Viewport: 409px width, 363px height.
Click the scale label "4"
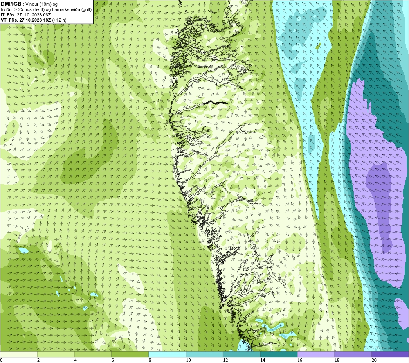coord(76,360)
